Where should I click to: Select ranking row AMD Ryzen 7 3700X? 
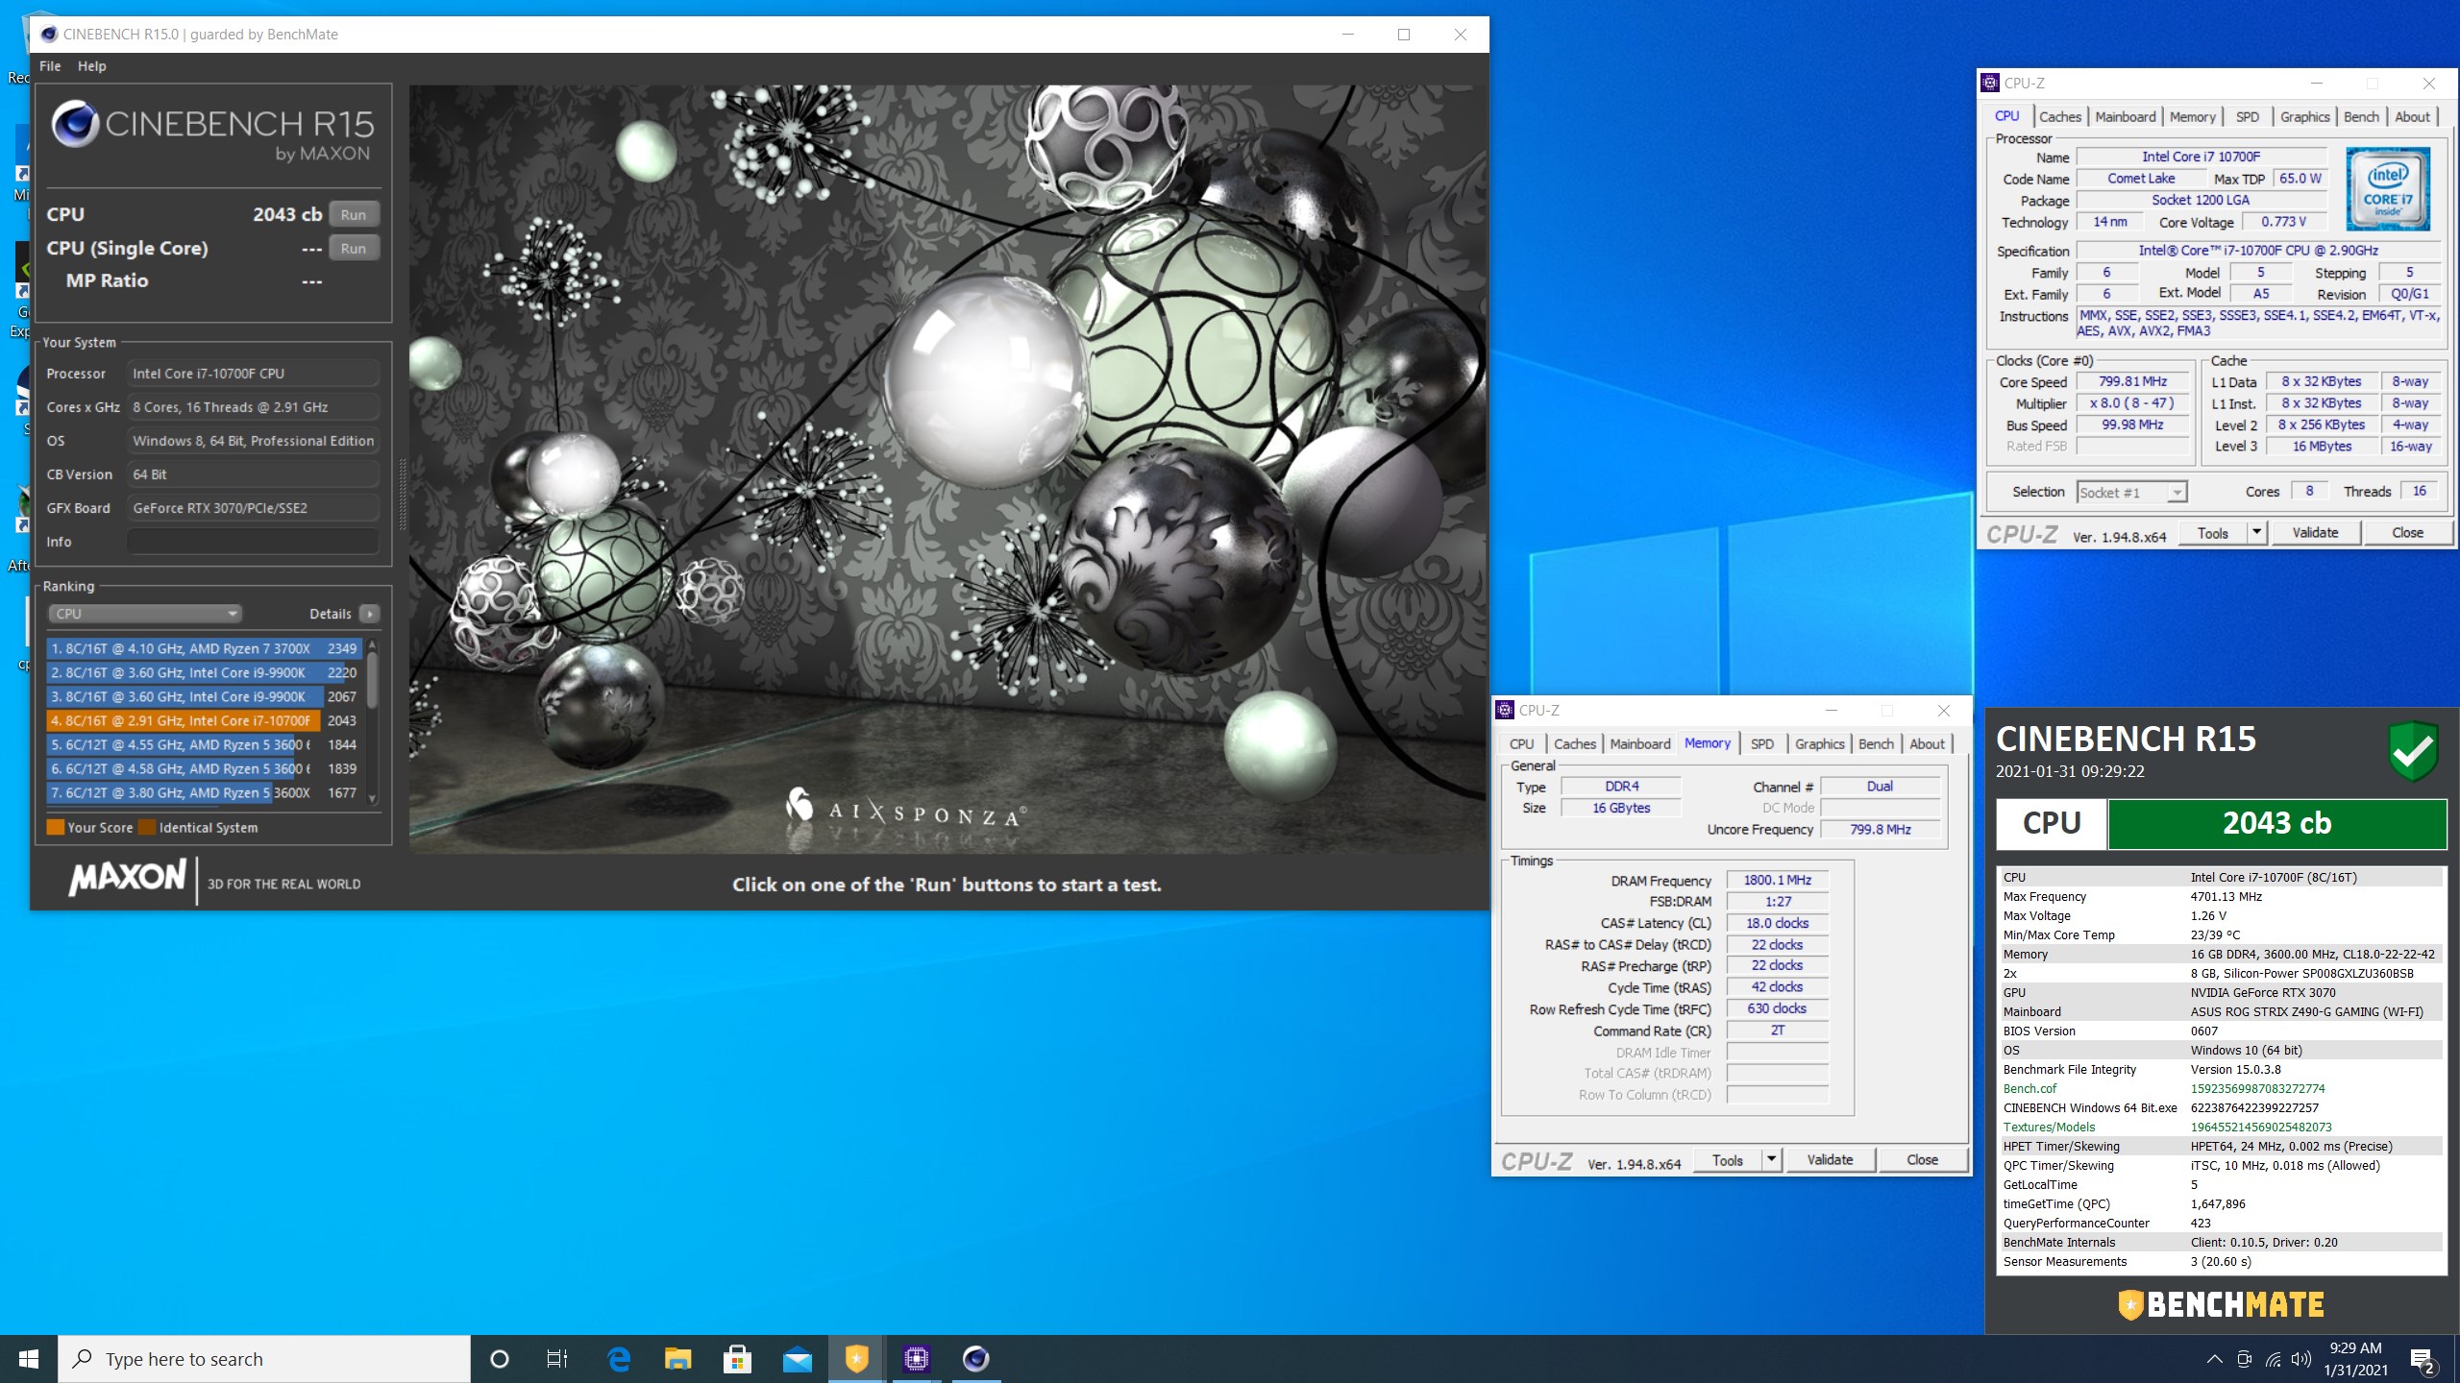tap(204, 648)
